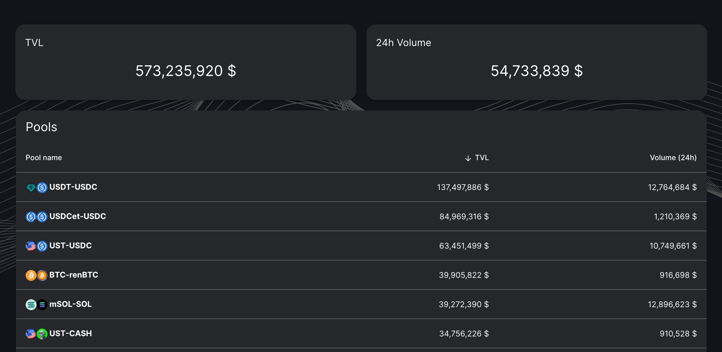Click the USDT Tether icon in first row
Screen dimensions: 722x352
point(31,187)
